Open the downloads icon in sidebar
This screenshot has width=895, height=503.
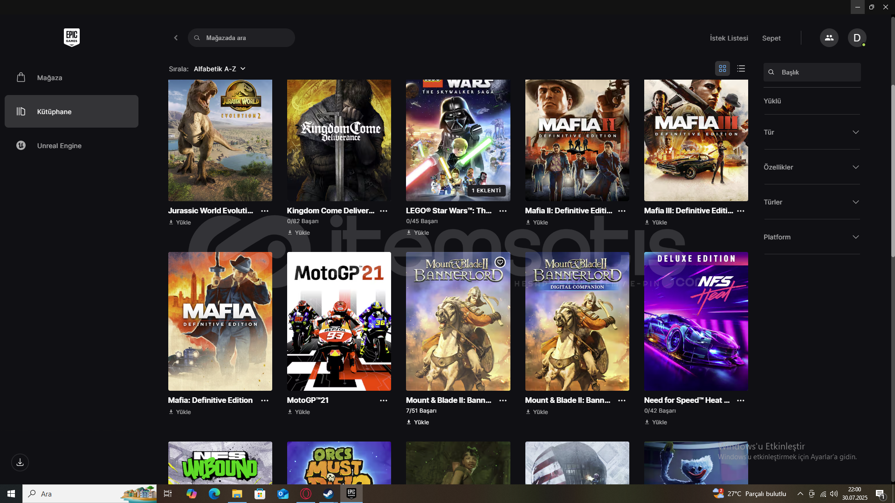[x=20, y=462]
